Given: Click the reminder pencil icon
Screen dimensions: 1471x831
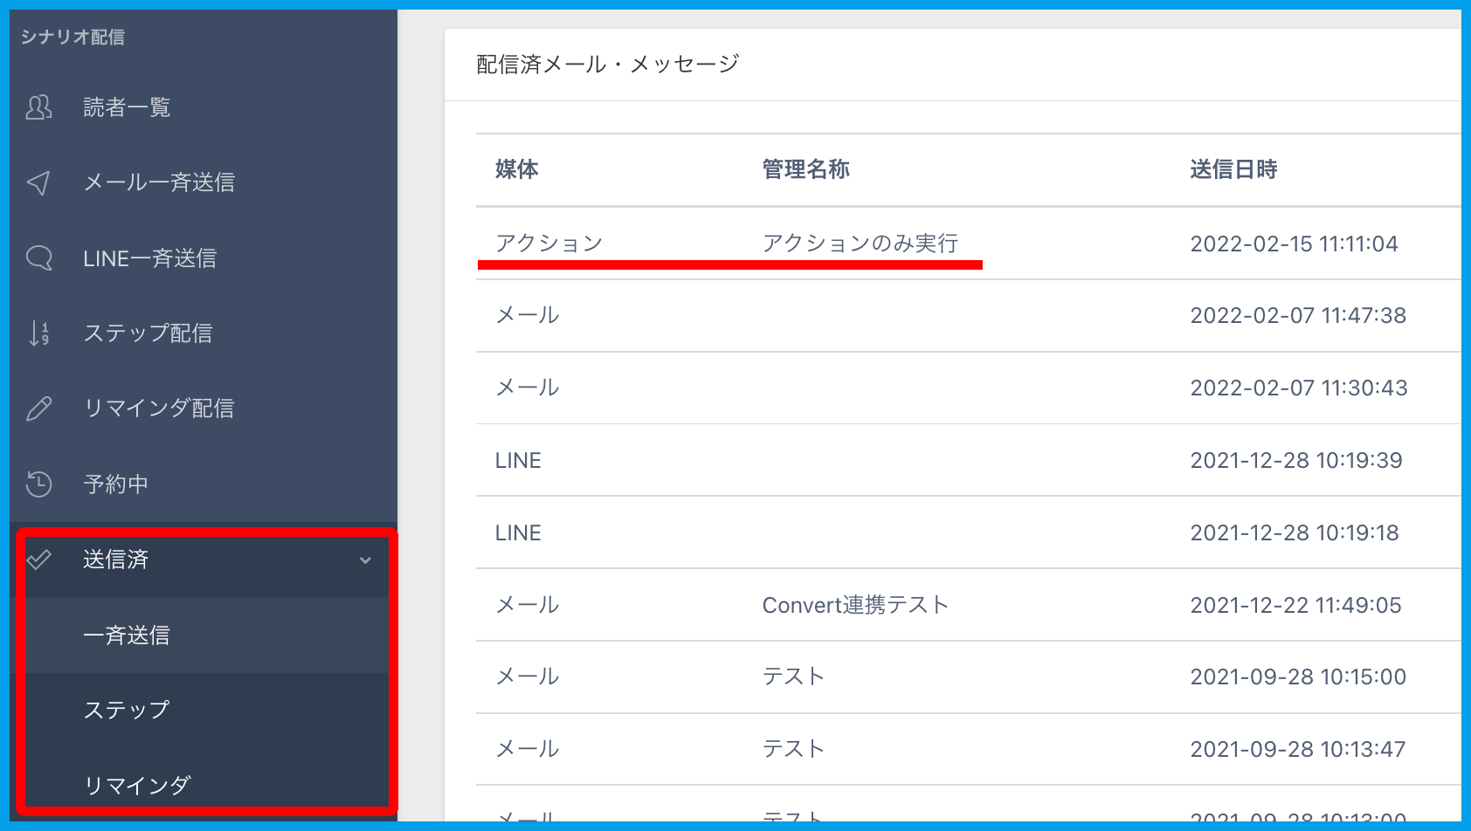Looking at the screenshot, I should click(39, 409).
